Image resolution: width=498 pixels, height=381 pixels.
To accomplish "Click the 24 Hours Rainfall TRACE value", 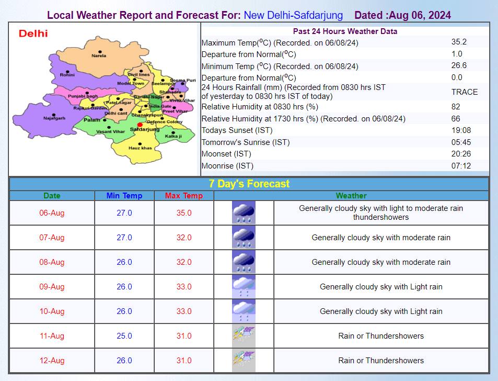I will [465, 92].
